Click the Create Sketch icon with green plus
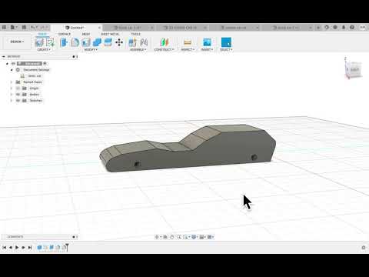The height and width of the screenshot is (277, 369). point(50,42)
